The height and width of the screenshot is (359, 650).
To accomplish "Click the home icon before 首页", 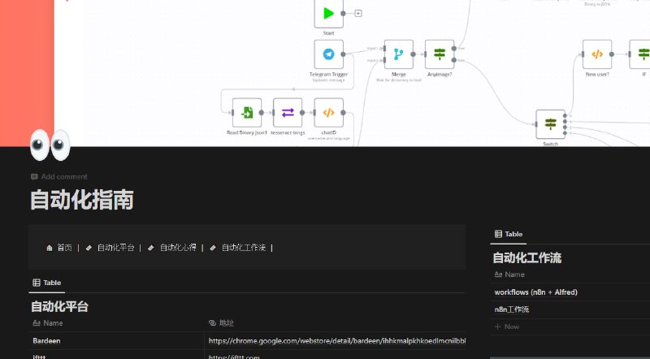I will click(x=50, y=248).
